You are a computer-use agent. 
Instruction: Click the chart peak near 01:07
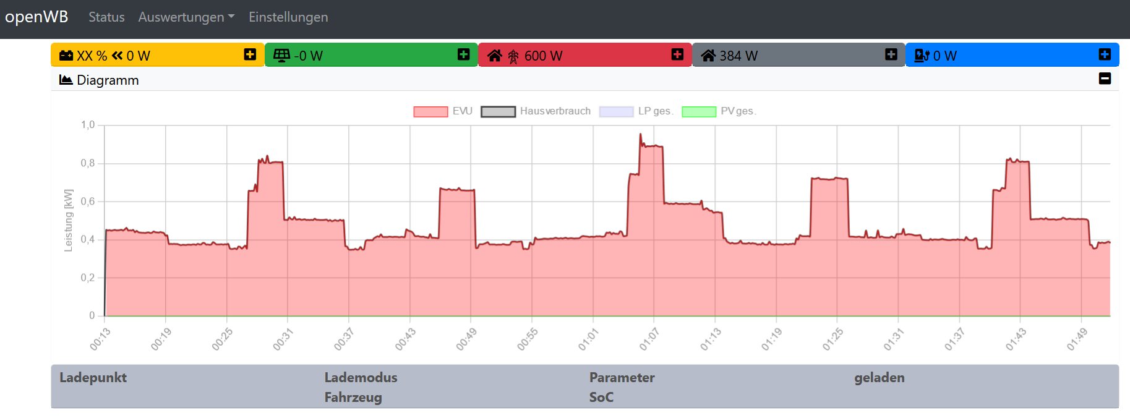pyautogui.click(x=640, y=134)
